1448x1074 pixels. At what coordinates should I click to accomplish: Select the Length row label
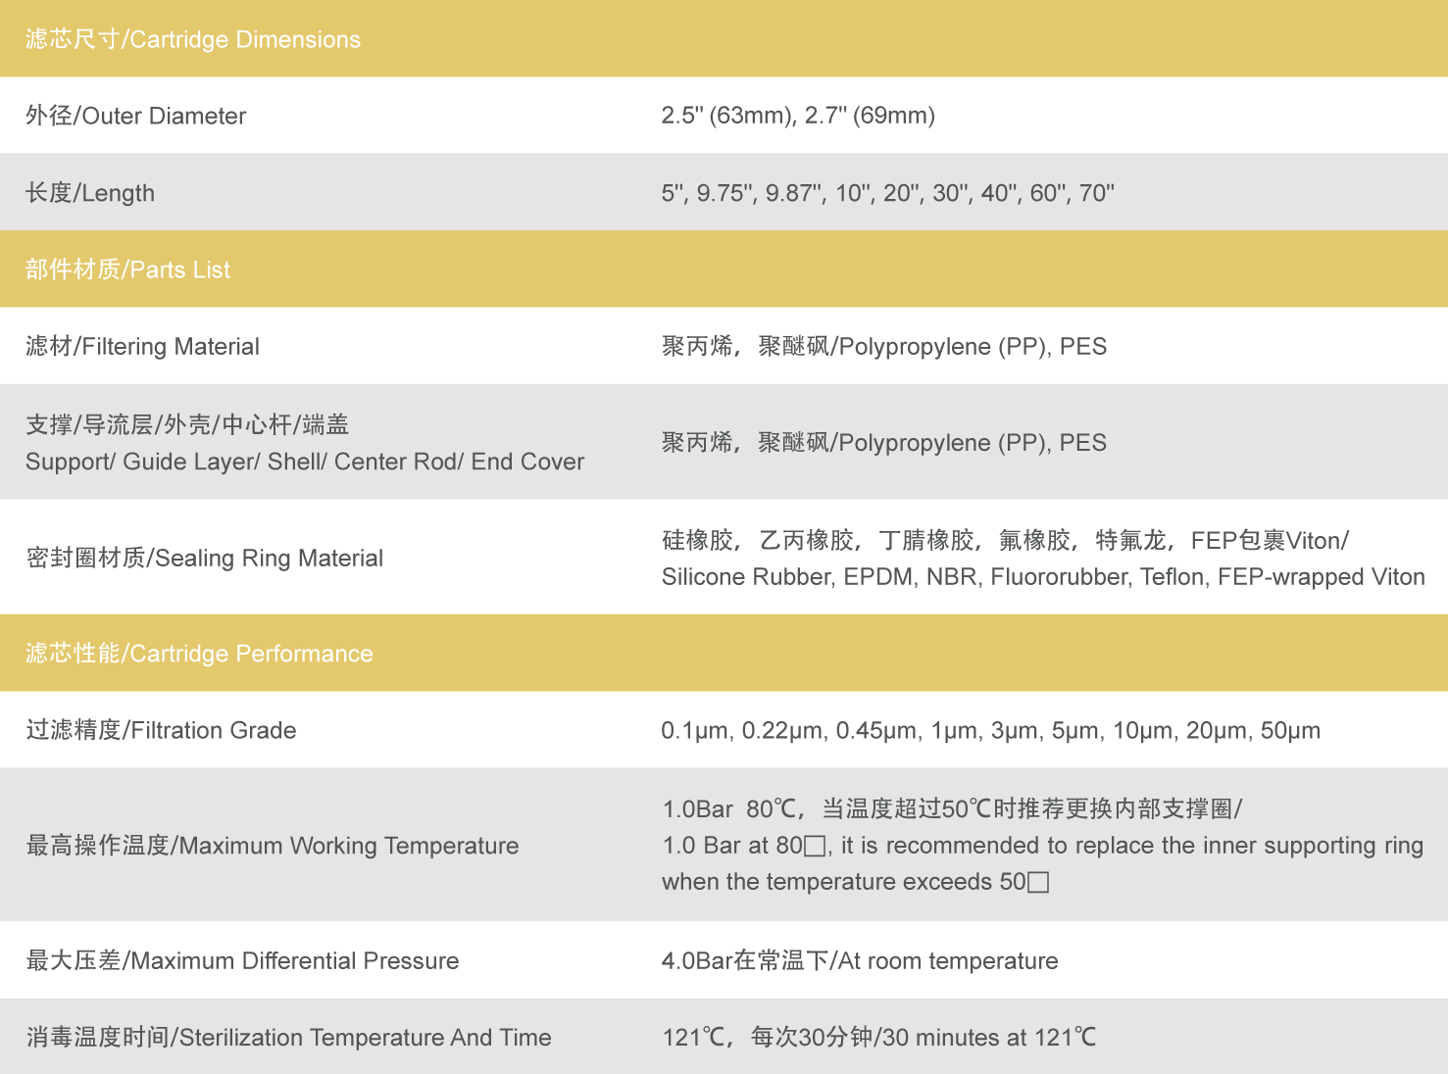(x=90, y=193)
